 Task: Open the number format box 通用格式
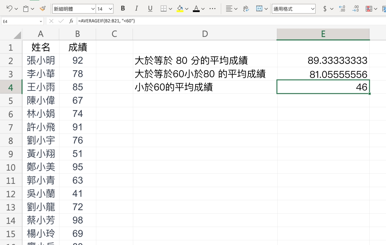tap(294, 9)
